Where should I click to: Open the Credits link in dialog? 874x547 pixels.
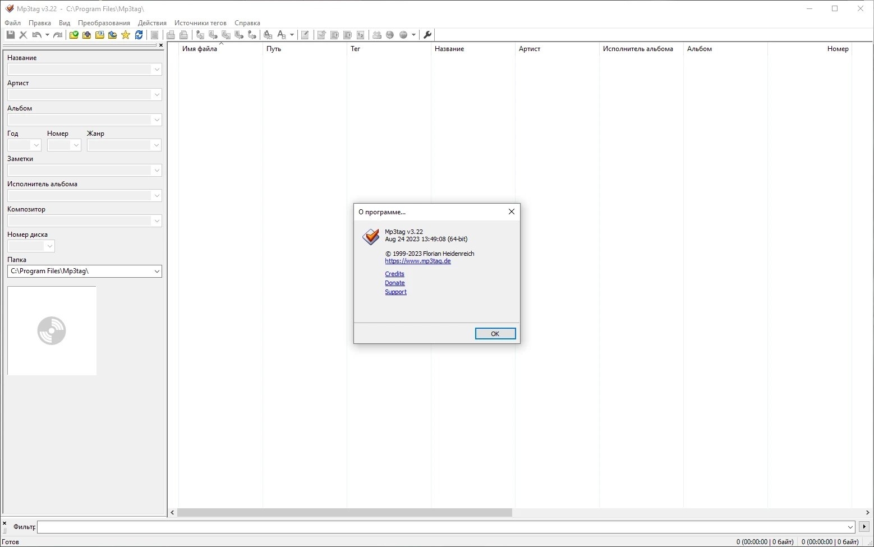coord(394,274)
